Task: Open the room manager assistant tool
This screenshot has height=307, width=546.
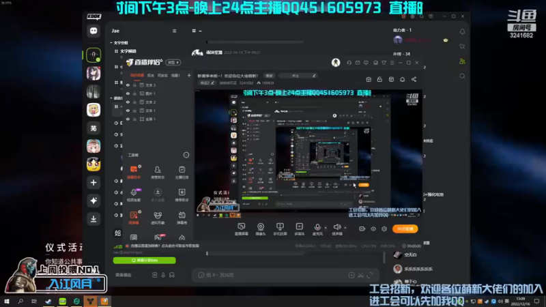Action: pos(158,172)
